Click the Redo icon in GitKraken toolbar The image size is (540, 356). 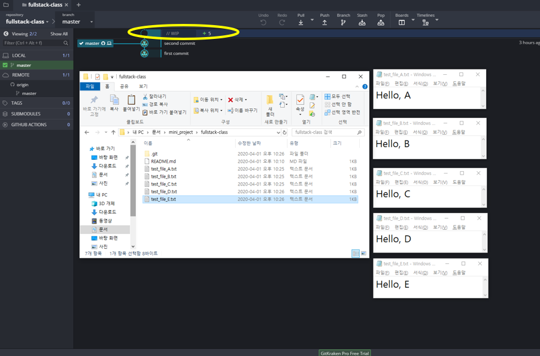point(282,22)
